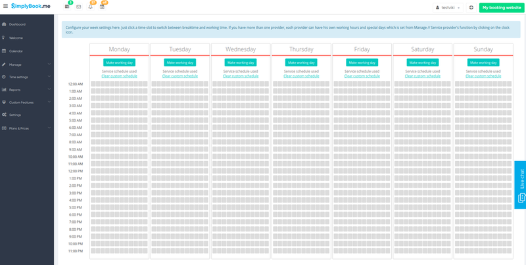The height and width of the screenshot is (265, 526).
Task: Click the hamburger menu icon
Action: click(x=5, y=7)
